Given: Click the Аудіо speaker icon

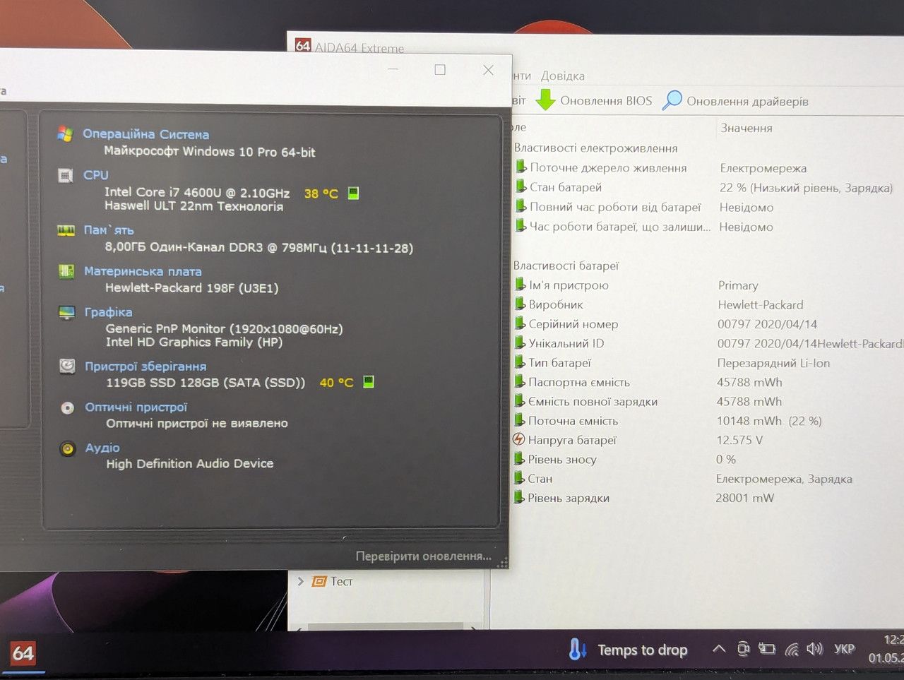Looking at the screenshot, I should [x=68, y=448].
